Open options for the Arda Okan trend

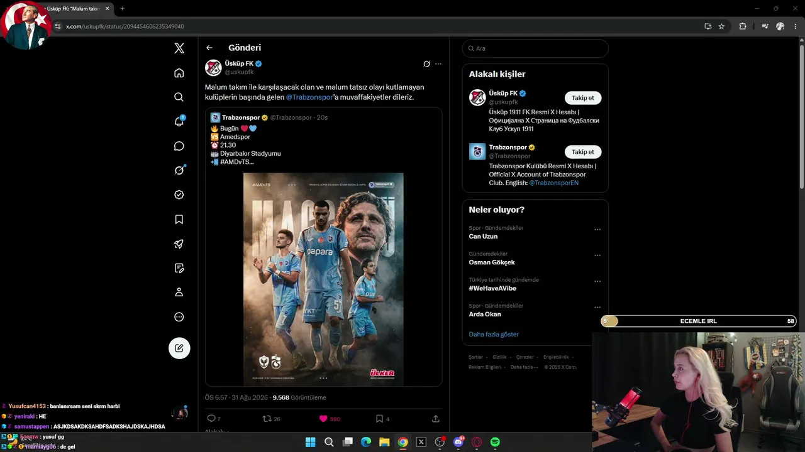point(597,307)
